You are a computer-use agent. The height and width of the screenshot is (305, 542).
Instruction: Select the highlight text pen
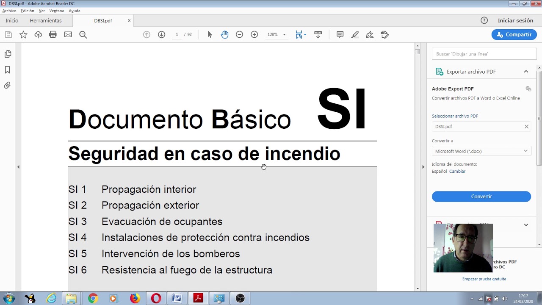[355, 35]
